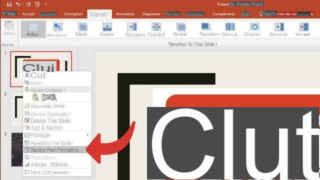The height and width of the screenshot is (180, 320).
Task: Select the No transition option
Action: tap(33, 29)
